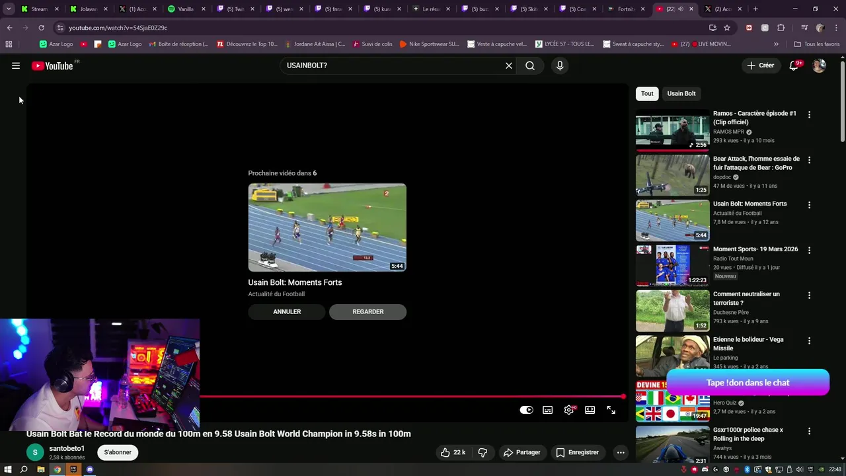Screen dimensions: 846x476
Task: Share the video with Partager
Action: pyautogui.click(x=521, y=452)
